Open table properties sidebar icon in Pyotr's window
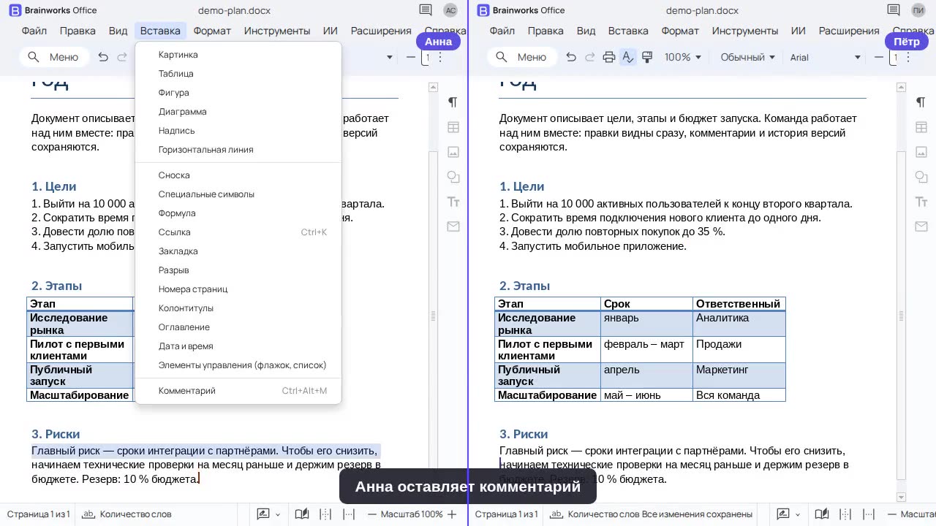 [921, 127]
